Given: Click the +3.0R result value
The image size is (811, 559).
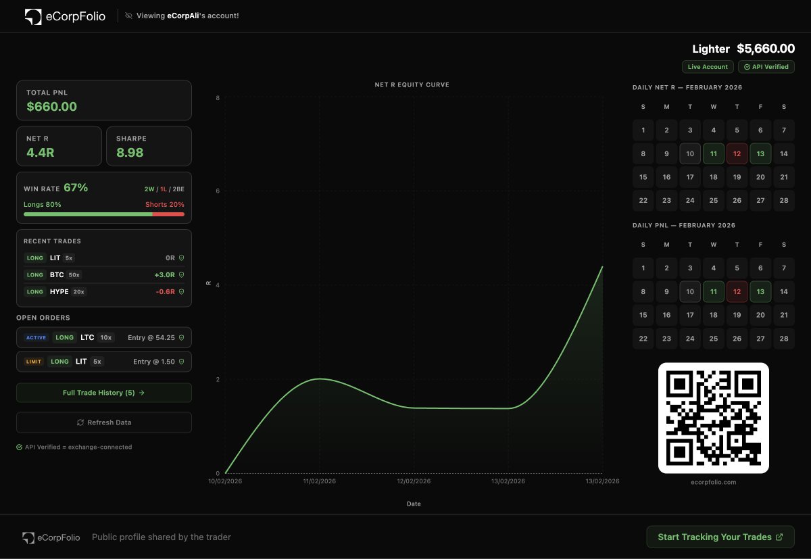Looking at the screenshot, I should pyautogui.click(x=164, y=275).
